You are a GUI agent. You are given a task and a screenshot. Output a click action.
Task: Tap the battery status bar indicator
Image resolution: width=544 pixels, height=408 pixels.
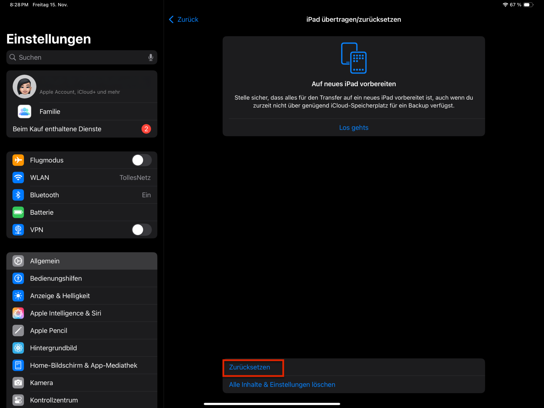(x=528, y=5)
